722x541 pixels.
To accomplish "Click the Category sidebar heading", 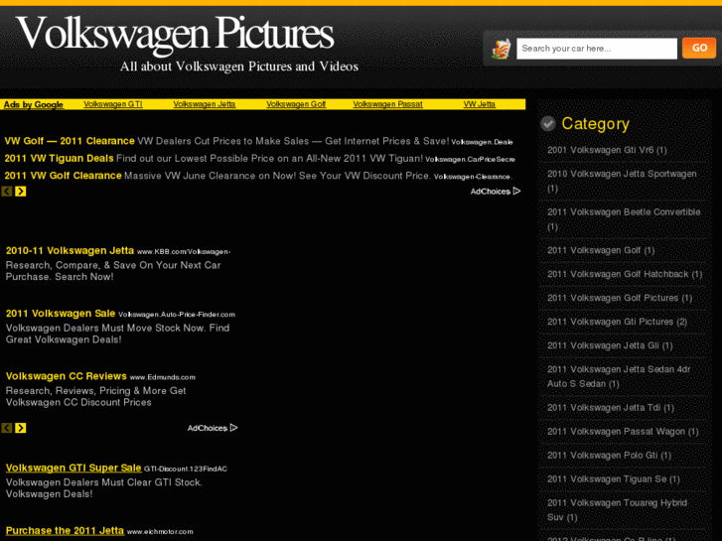I will (x=595, y=123).
